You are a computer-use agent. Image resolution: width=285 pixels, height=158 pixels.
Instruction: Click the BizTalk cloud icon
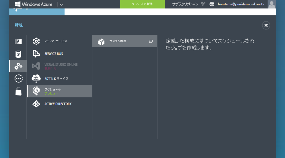coord(36,78)
